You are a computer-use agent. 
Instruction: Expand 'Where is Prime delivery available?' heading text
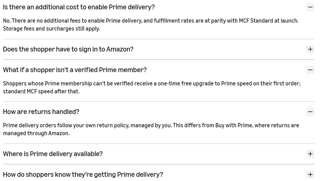(53, 154)
